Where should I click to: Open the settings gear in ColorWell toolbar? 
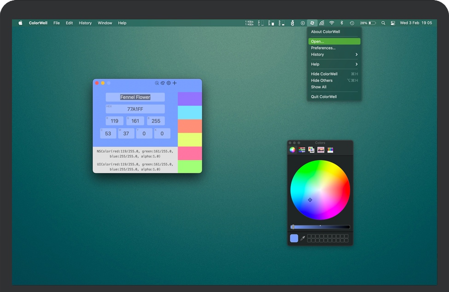pyautogui.click(x=168, y=83)
